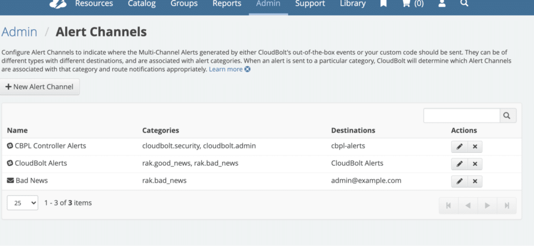Select the CloudBolt Alerts name cell

click(41, 163)
